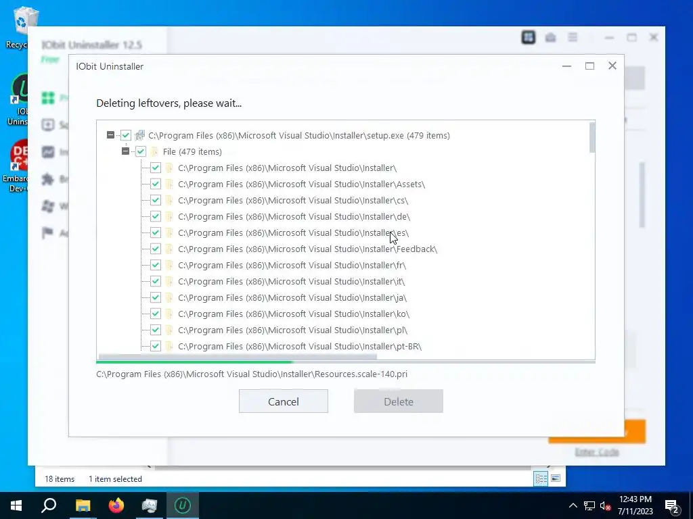Select the File (479 items) folder icon
The image size is (693, 519).
(154, 151)
